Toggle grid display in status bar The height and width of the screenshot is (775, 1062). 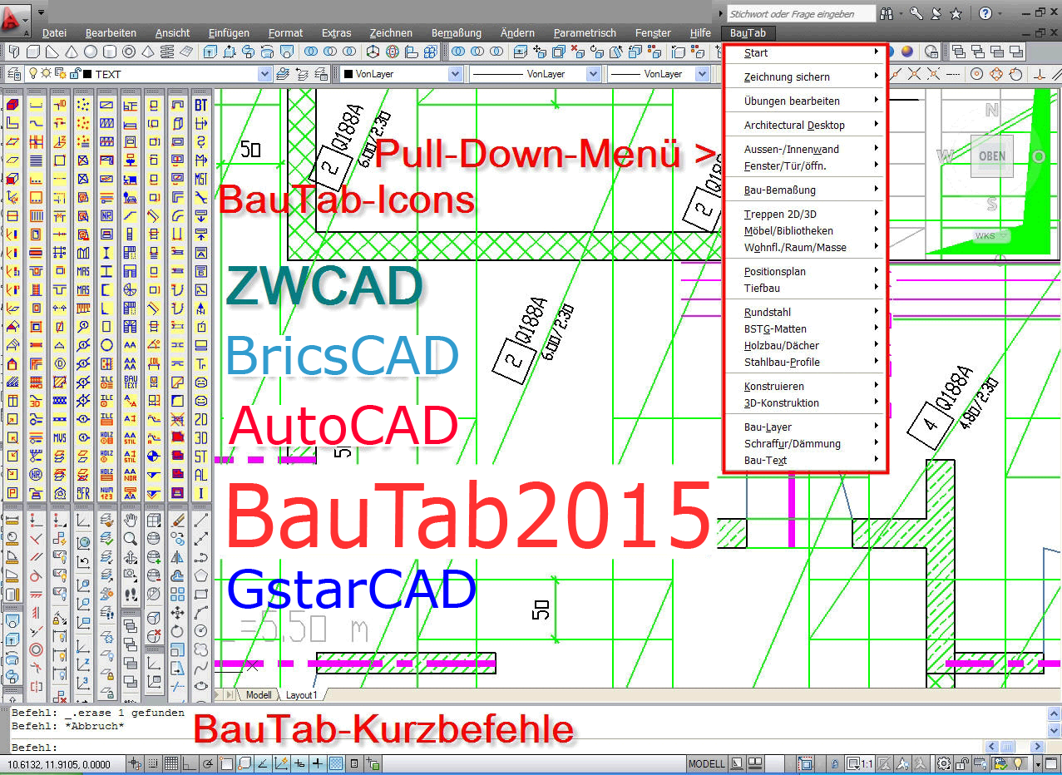(x=171, y=763)
